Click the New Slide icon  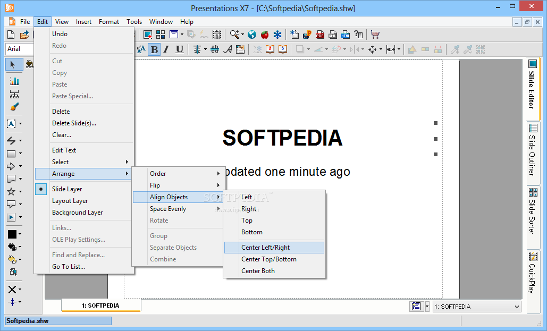148,35
